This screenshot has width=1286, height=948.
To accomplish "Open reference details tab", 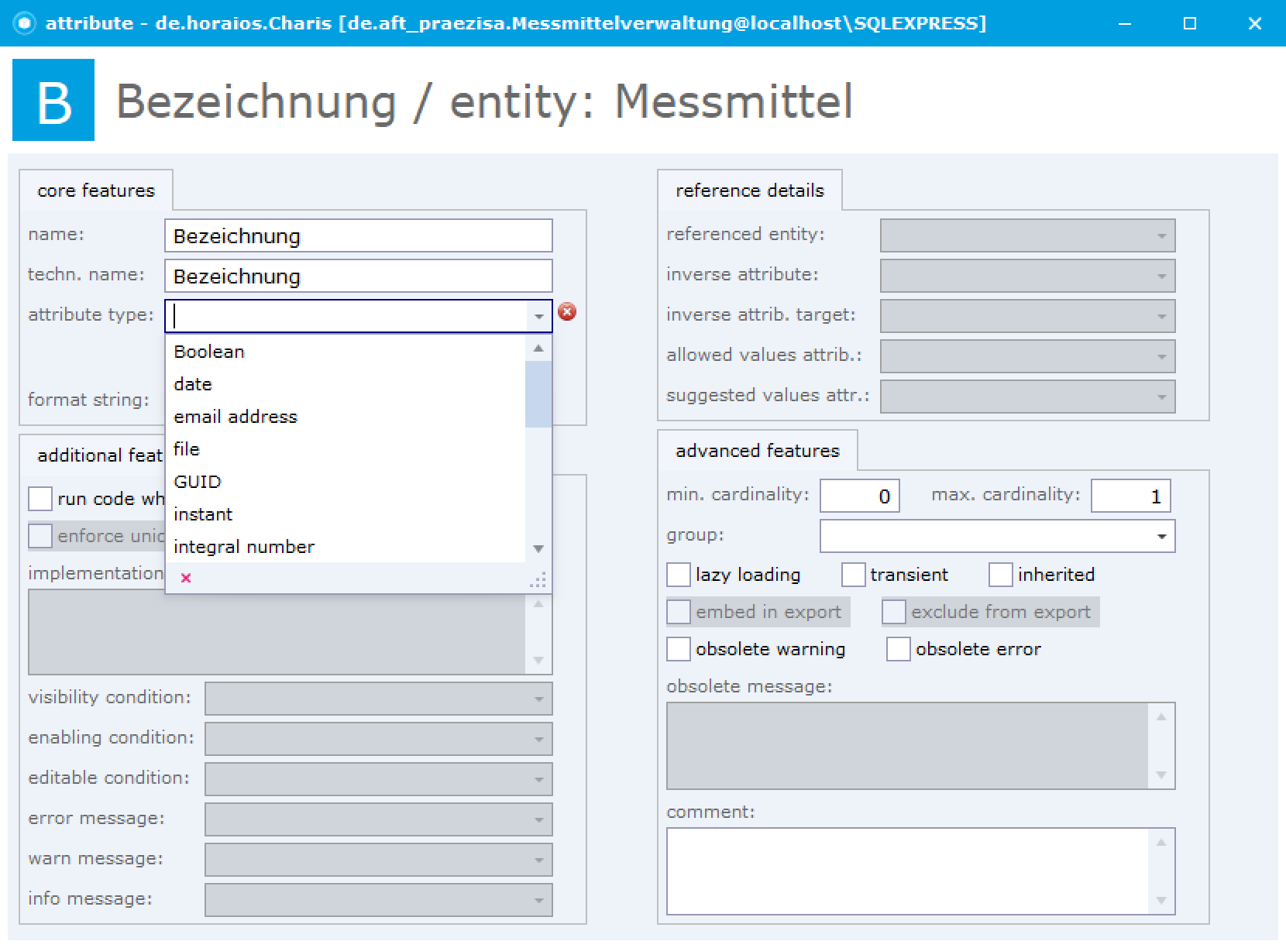I will [x=750, y=191].
